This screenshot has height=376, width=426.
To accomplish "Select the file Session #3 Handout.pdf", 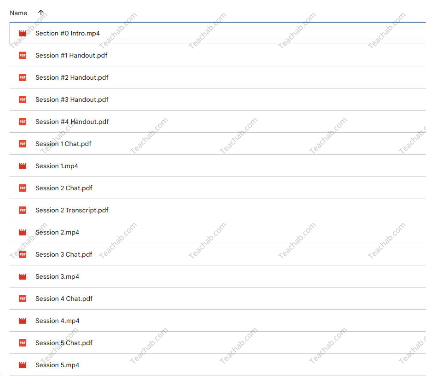I will (x=218, y=100).
